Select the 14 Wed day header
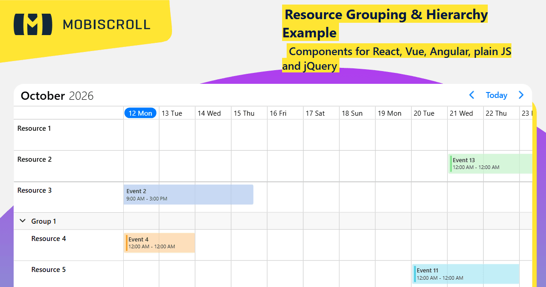The image size is (546, 287). click(209, 113)
